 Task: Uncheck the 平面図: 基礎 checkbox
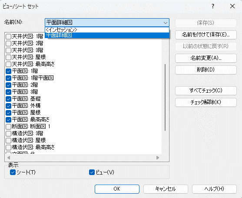pos(8,99)
